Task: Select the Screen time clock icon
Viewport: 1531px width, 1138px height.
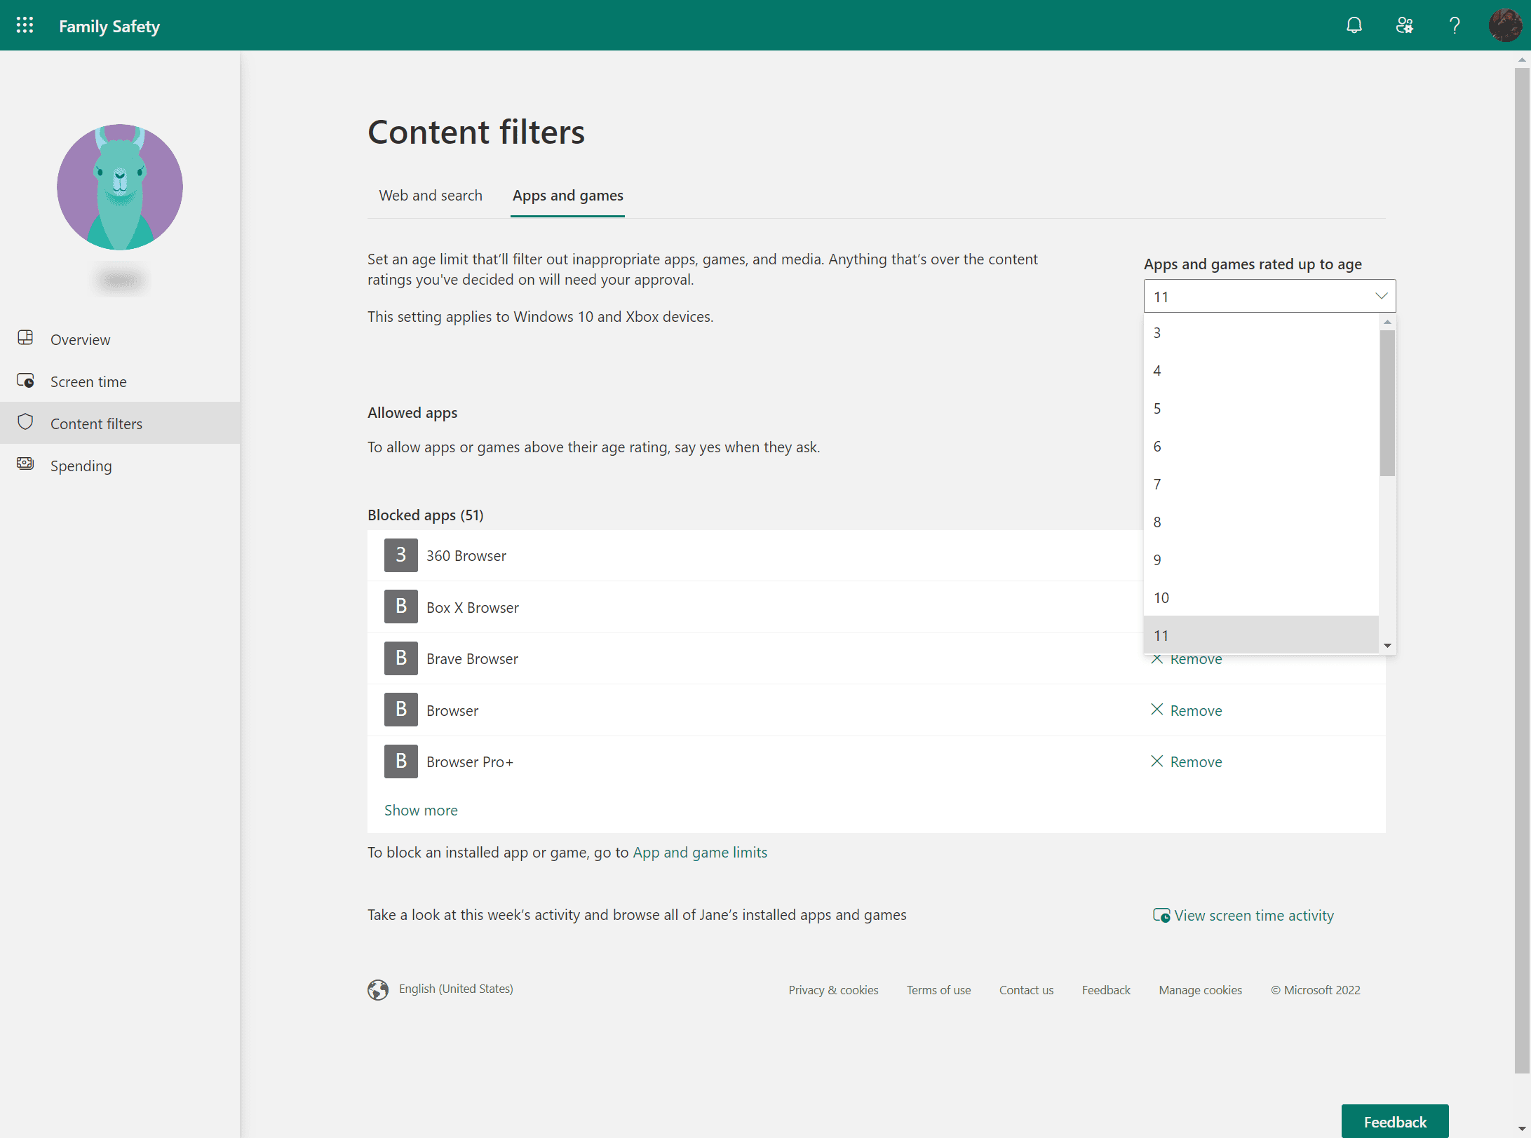Action: (x=25, y=381)
